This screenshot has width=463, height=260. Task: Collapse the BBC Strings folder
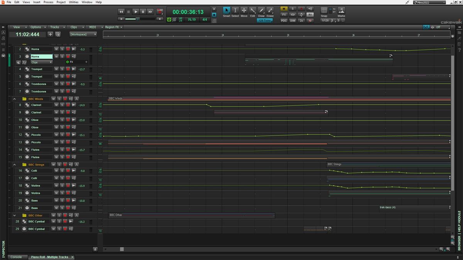(x=15, y=164)
